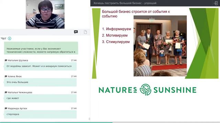Click the role icon beside Надежда Артюх
Image resolution: width=220 pixels, height=123 pixels.
[6, 108]
